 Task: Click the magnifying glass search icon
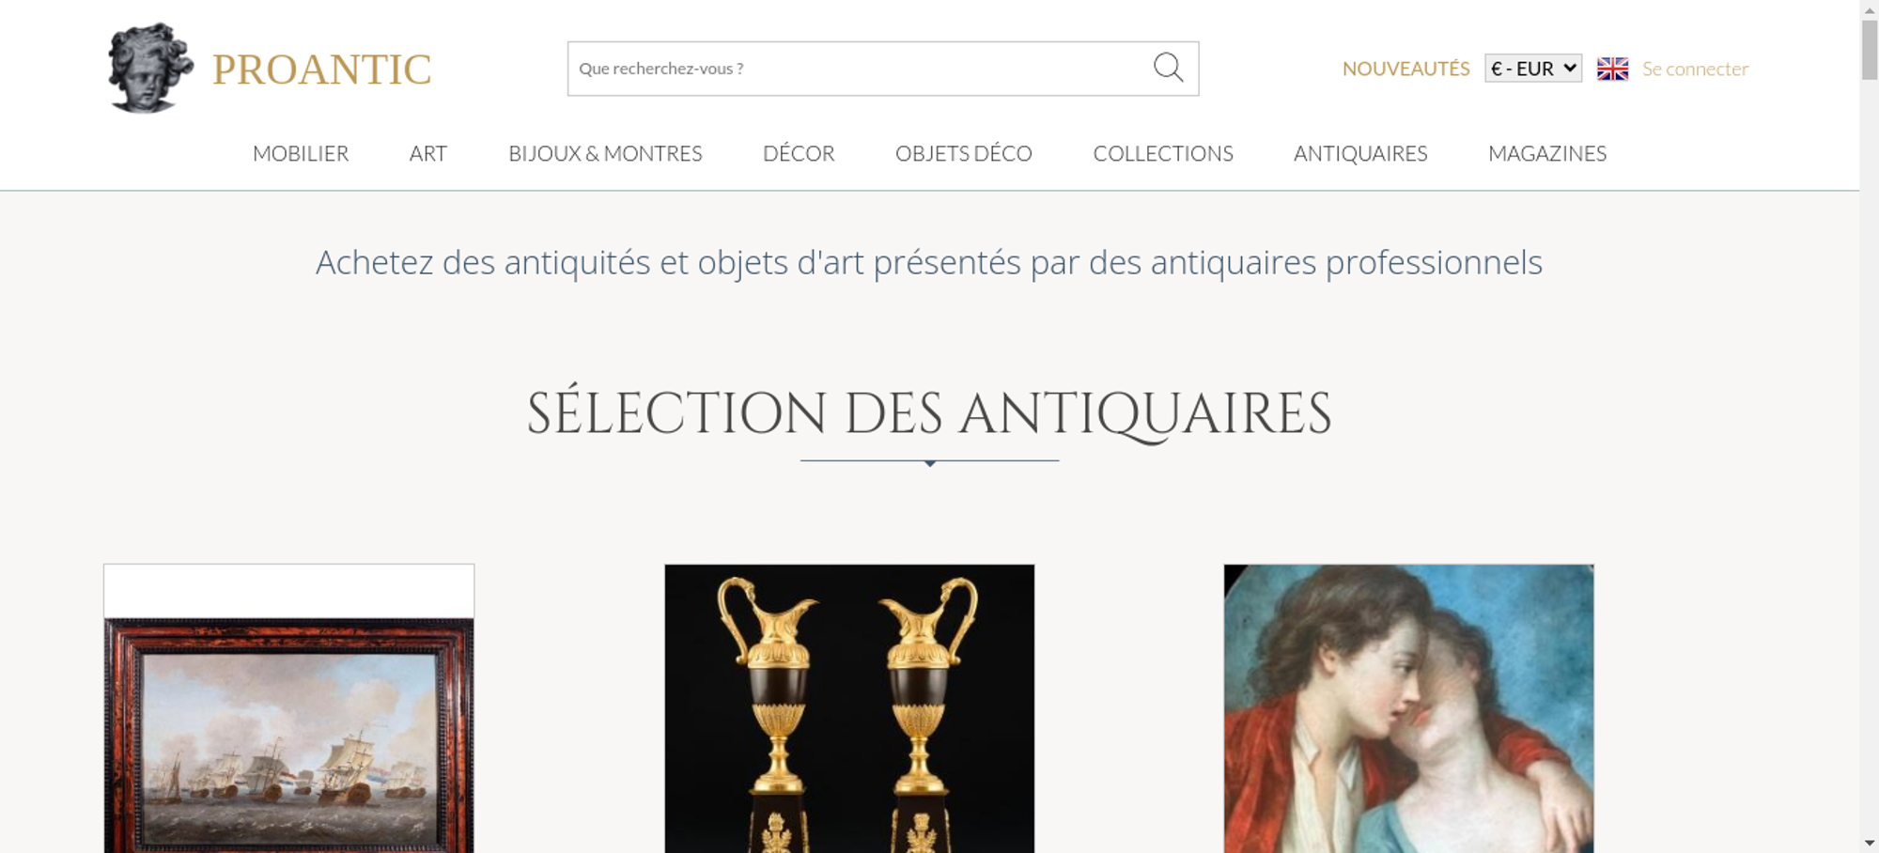point(1168,68)
